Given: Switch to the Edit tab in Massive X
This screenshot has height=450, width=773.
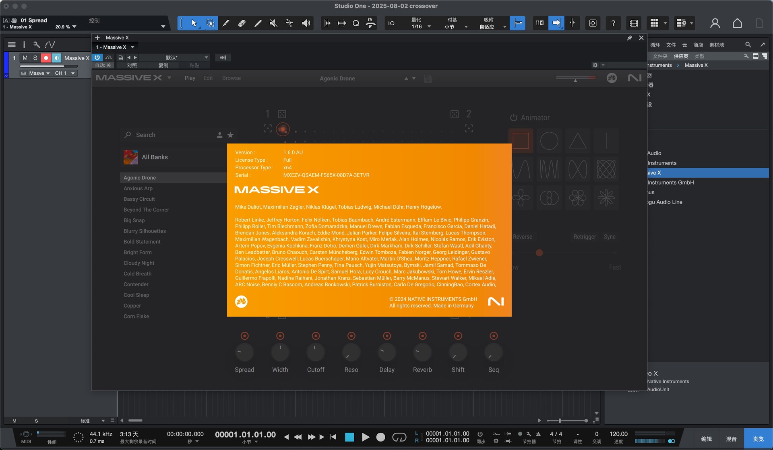Looking at the screenshot, I should [x=208, y=78].
